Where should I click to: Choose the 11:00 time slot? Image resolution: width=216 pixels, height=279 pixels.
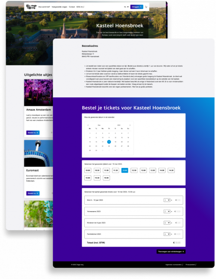tap(106, 170)
